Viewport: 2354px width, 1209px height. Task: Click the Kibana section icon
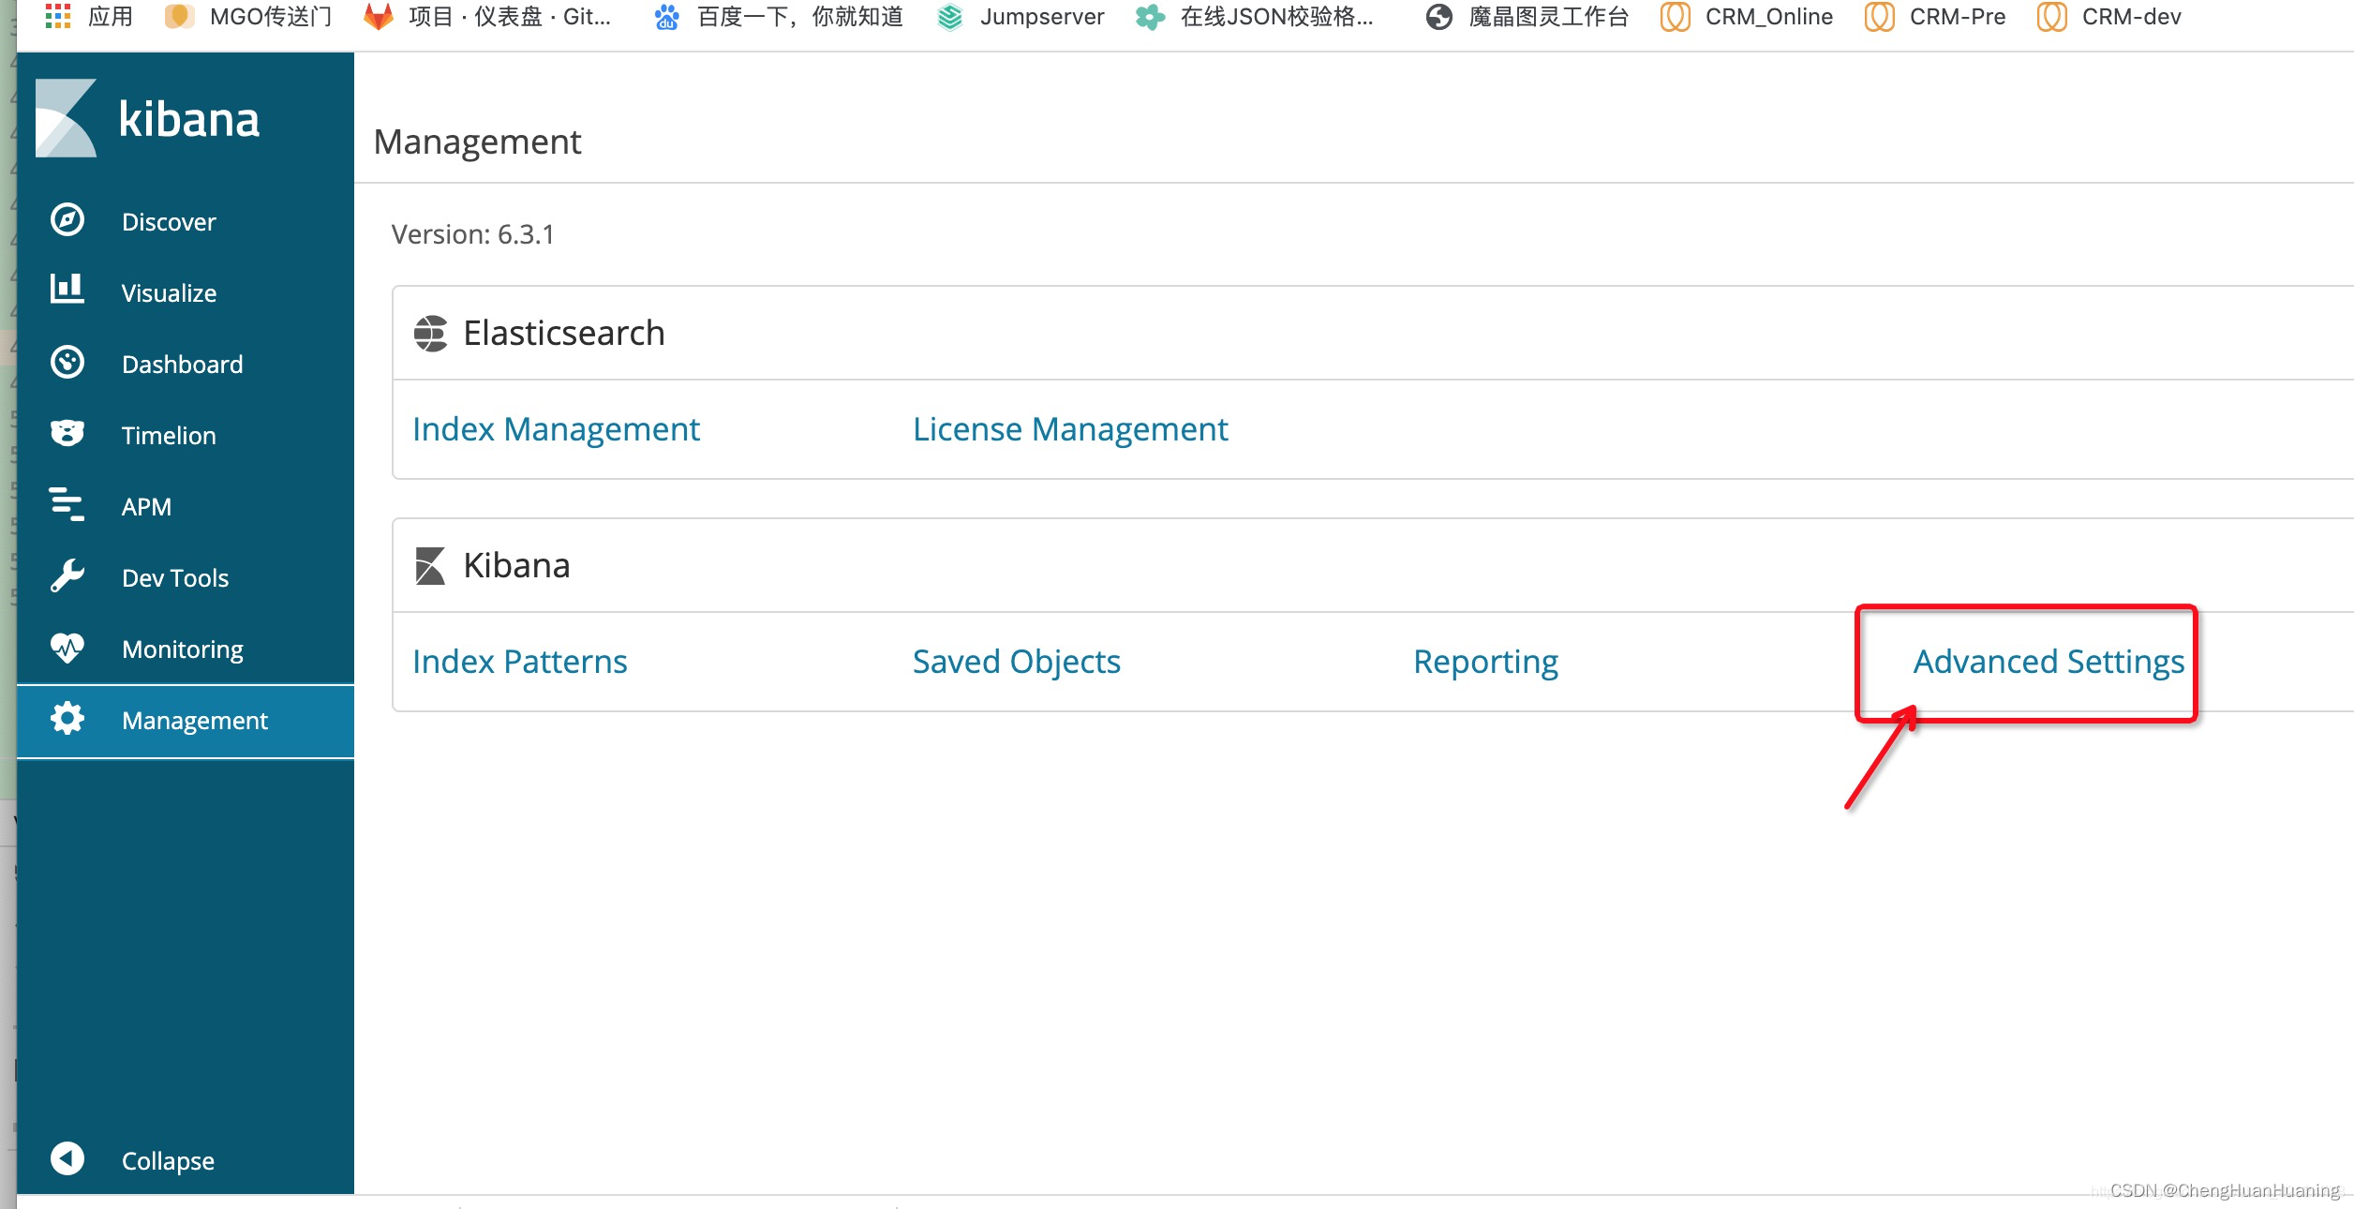tap(430, 566)
